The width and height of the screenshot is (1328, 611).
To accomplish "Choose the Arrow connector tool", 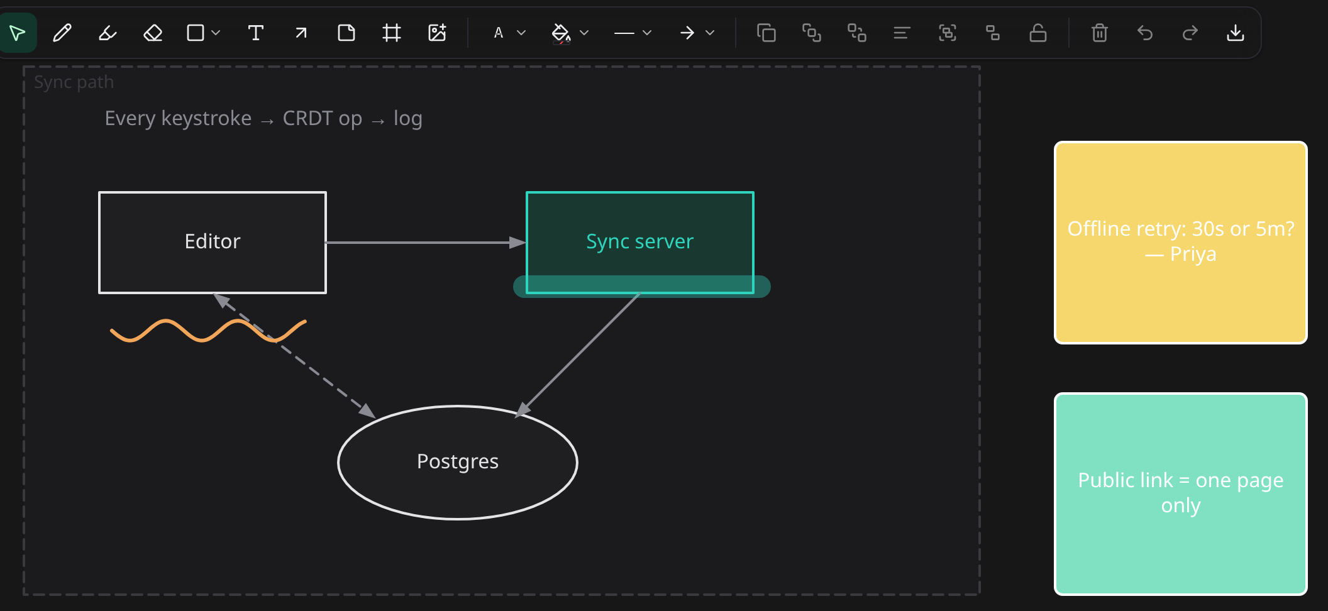I will (301, 33).
